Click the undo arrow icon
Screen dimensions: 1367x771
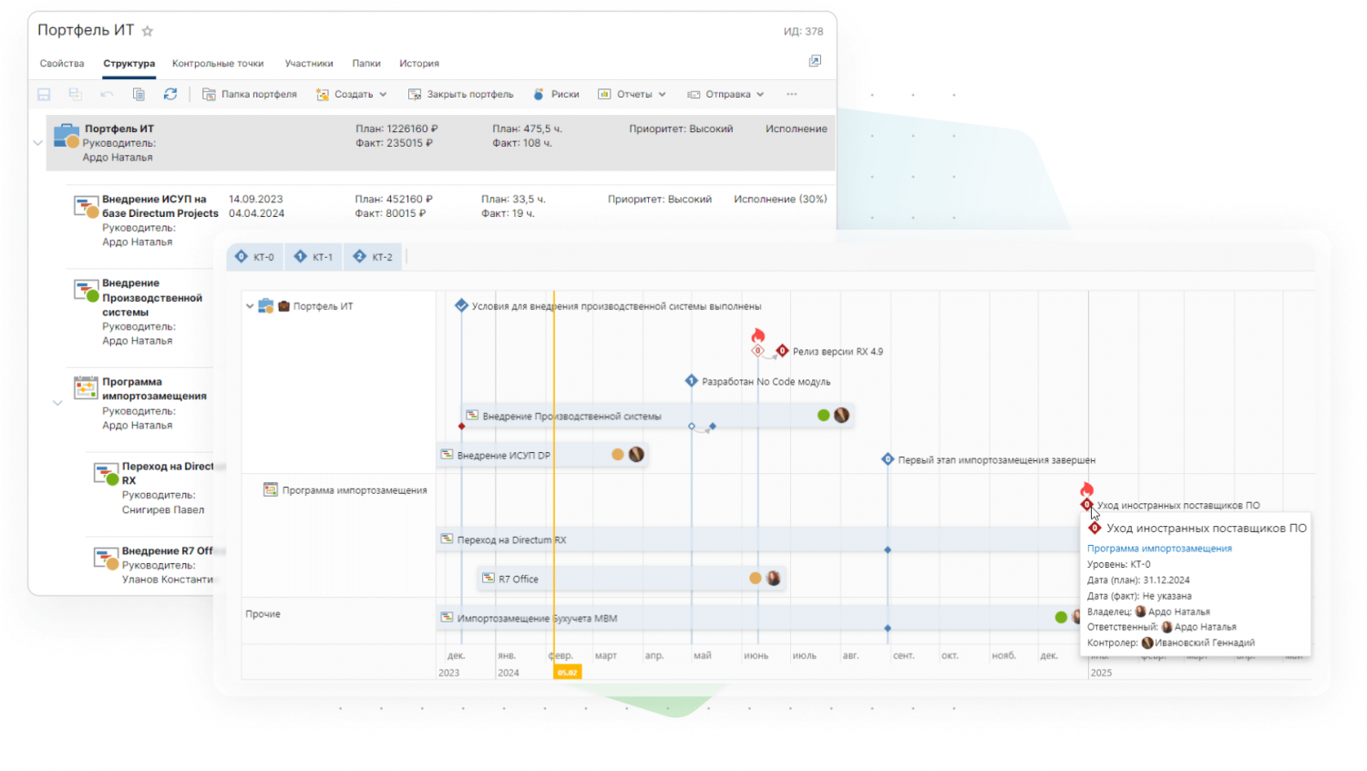[107, 94]
